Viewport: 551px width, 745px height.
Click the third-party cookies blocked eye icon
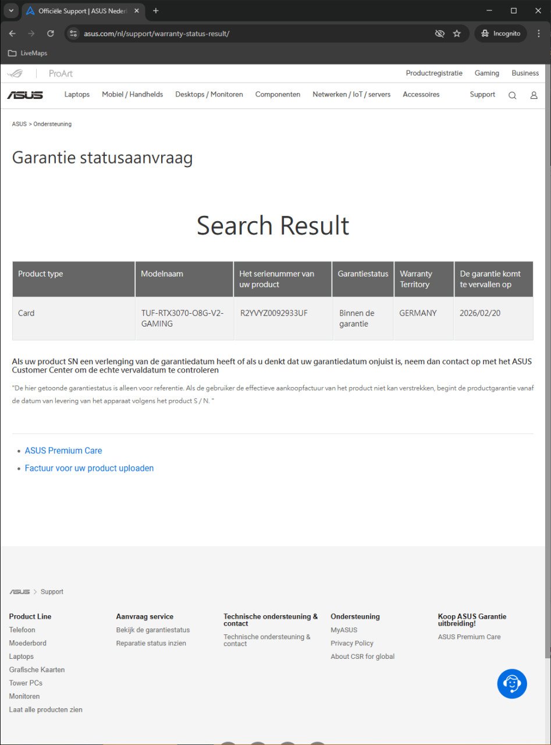[x=440, y=34]
